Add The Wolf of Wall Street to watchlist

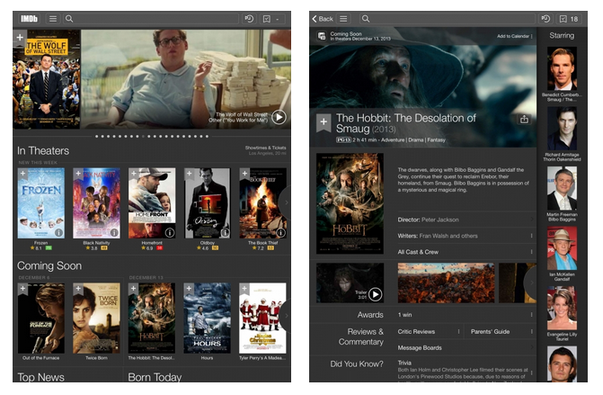pyautogui.click(x=20, y=38)
